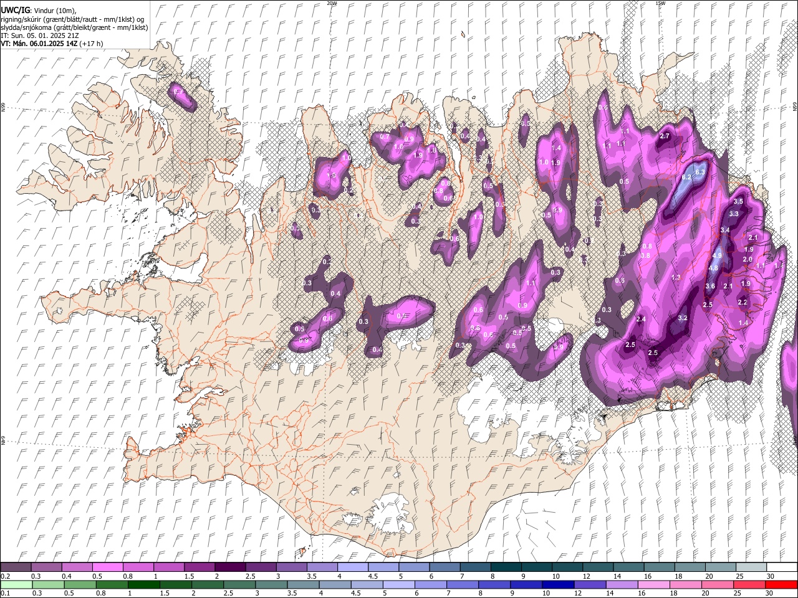Screen dimensions: 798x598
Task: Click the '0.1' label at the bottom legend start
Action: tap(4, 594)
